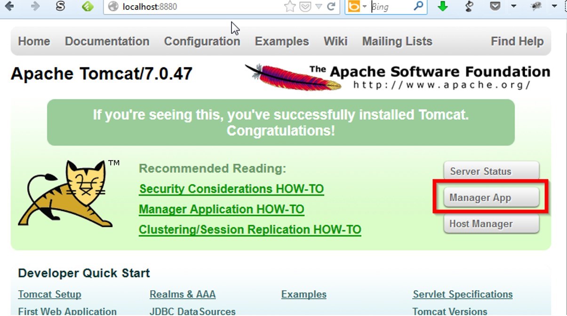Click the Pocket icon in the address bar
This screenshot has height=316, width=567.
click(305, 7)
